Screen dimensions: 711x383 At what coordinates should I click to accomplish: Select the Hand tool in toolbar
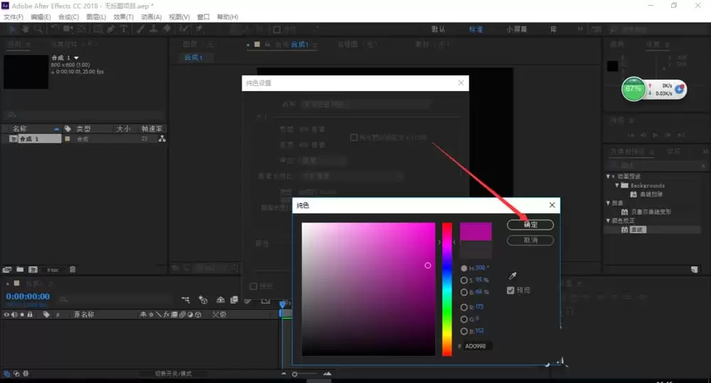(26, 29)
